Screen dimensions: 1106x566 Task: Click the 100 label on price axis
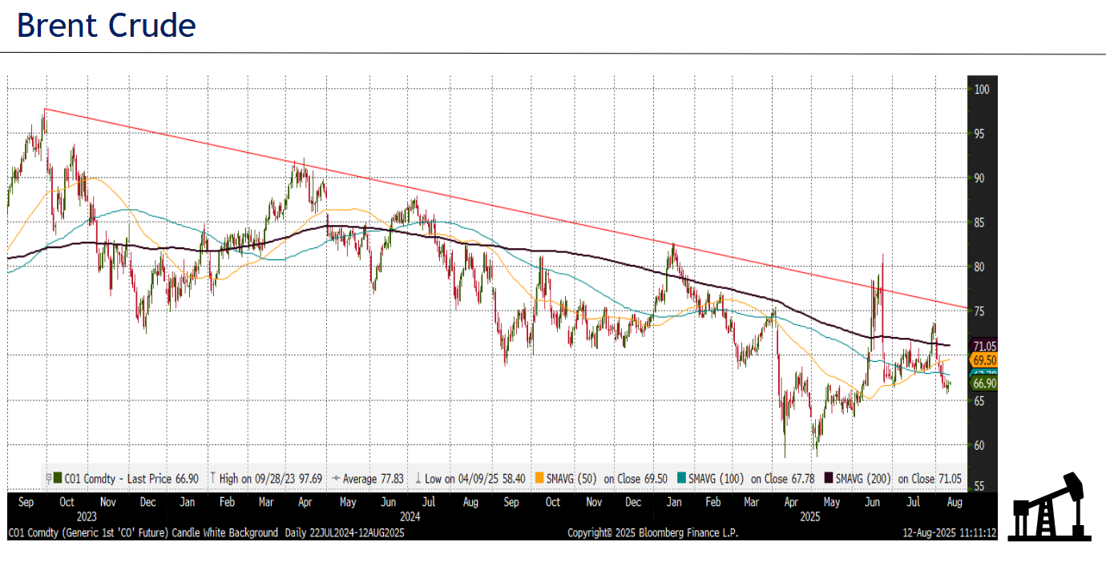click(981, 89)
